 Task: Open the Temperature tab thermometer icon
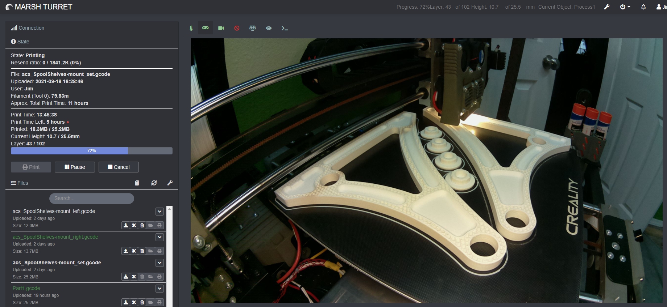click(191, 28)
